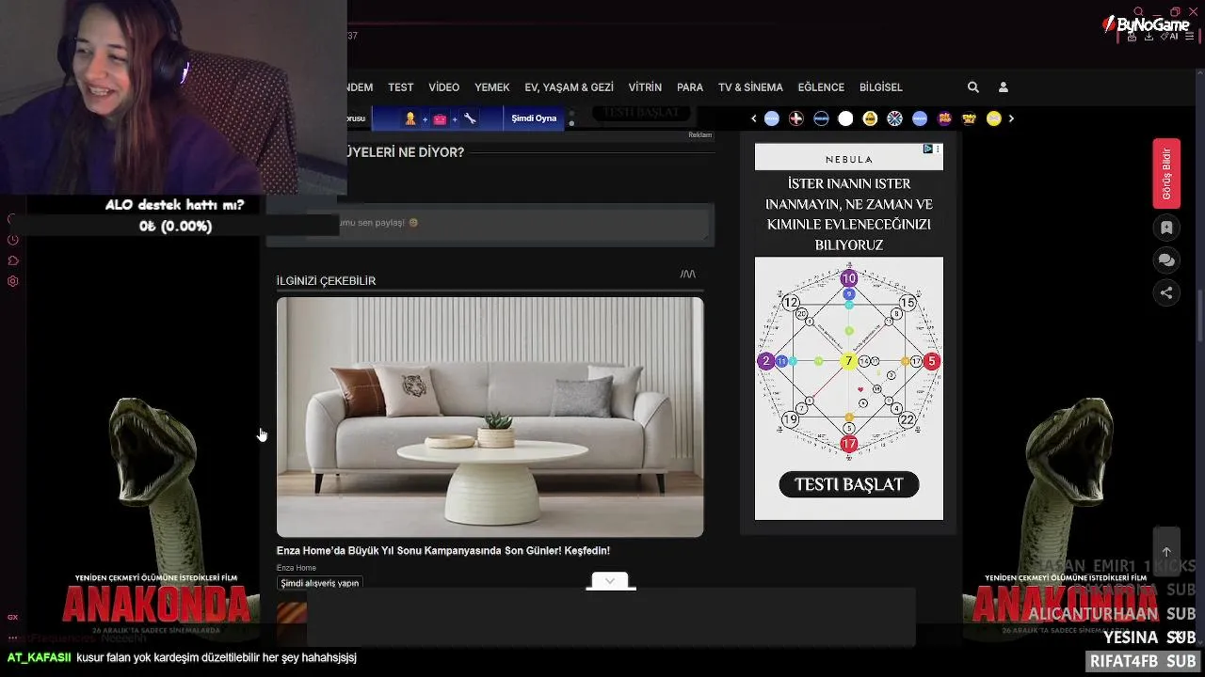Go to previous items in the icon carousel
Screen dimensions: 1205x677
[x=754, y=118]
